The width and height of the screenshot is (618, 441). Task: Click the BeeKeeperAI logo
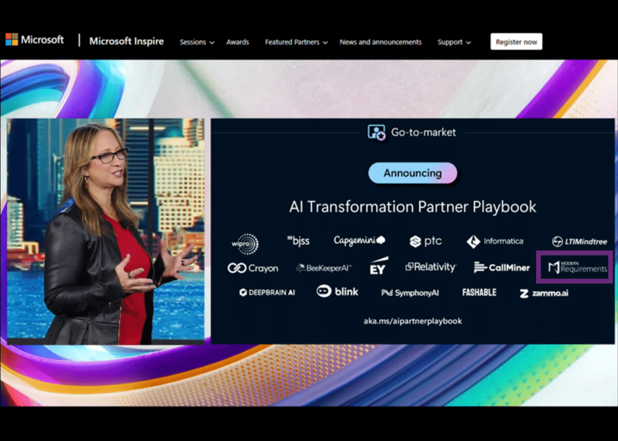(x=323, y=268)
